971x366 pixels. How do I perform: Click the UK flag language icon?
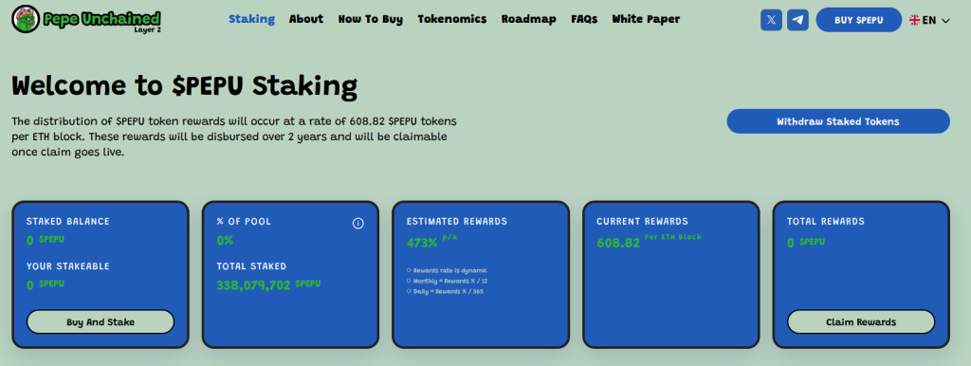915,20
